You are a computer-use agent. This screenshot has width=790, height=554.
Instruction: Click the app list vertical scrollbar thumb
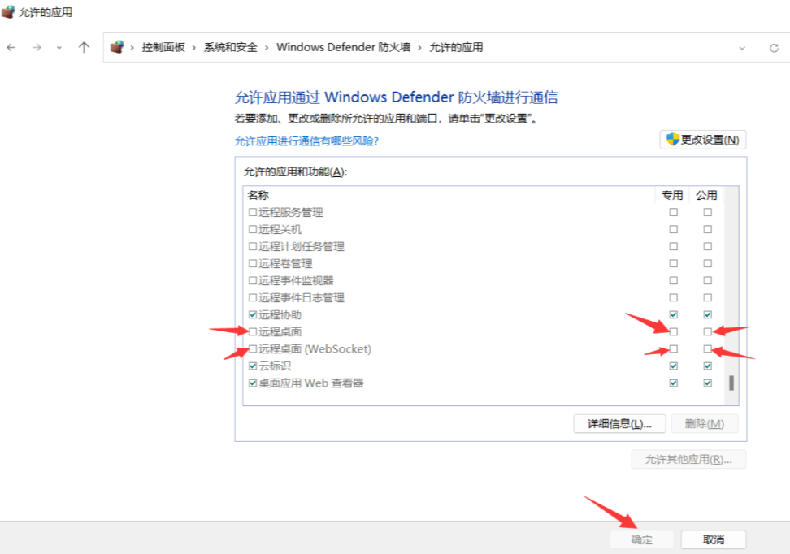(731, 383)
